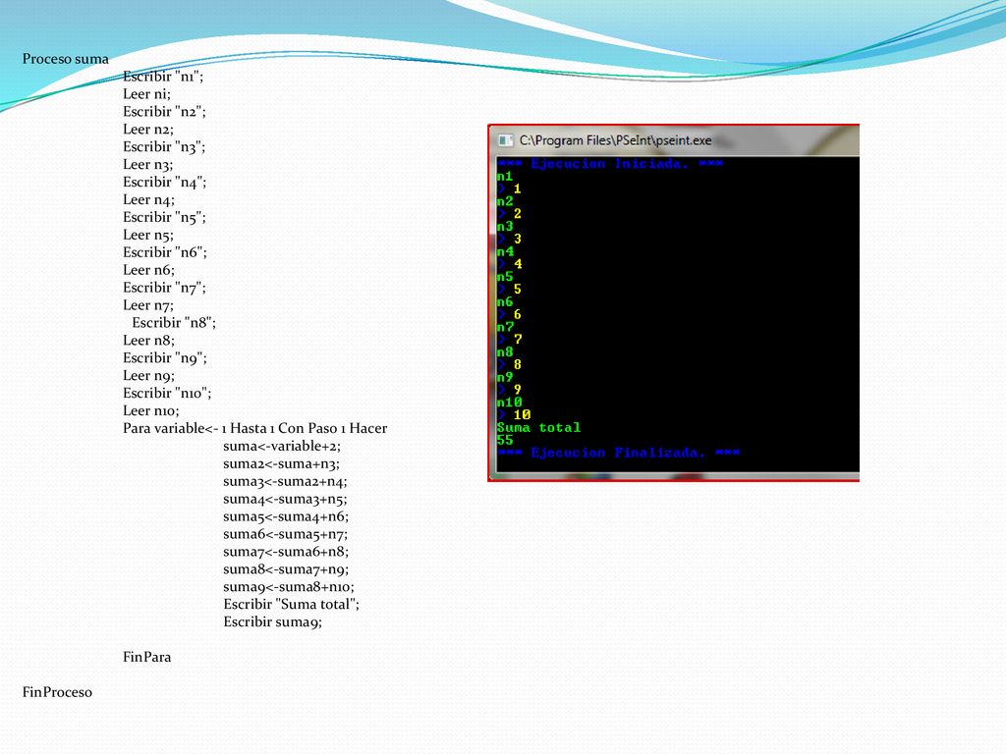Click the green 'n5' prompt in the console
The height and width of the screenshot is (754, 1006).
(505, 276)
